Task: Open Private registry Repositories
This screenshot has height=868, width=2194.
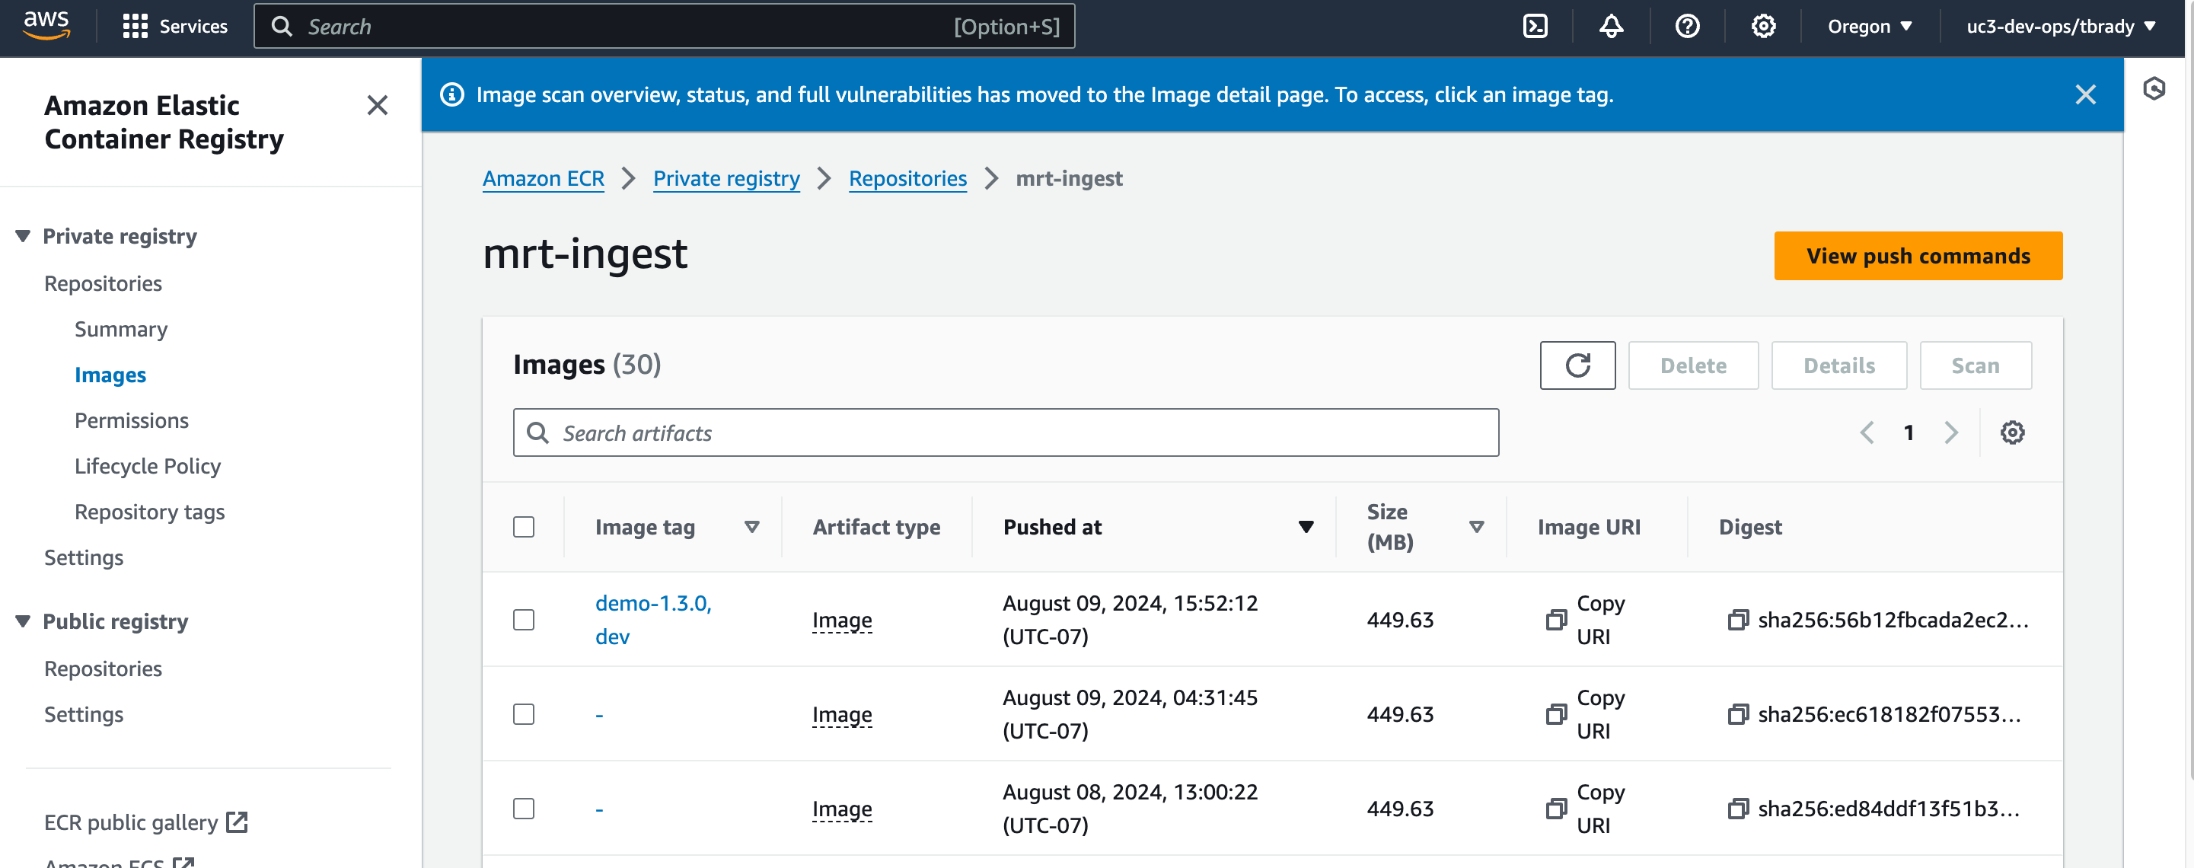Action: pos(103,284)
